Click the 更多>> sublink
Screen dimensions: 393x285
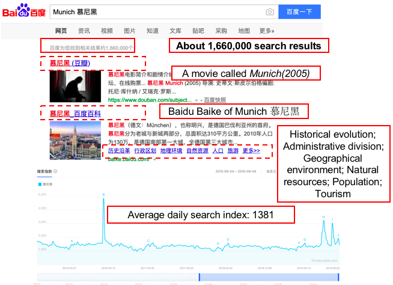pyautogui.click(x=251, y=150)
